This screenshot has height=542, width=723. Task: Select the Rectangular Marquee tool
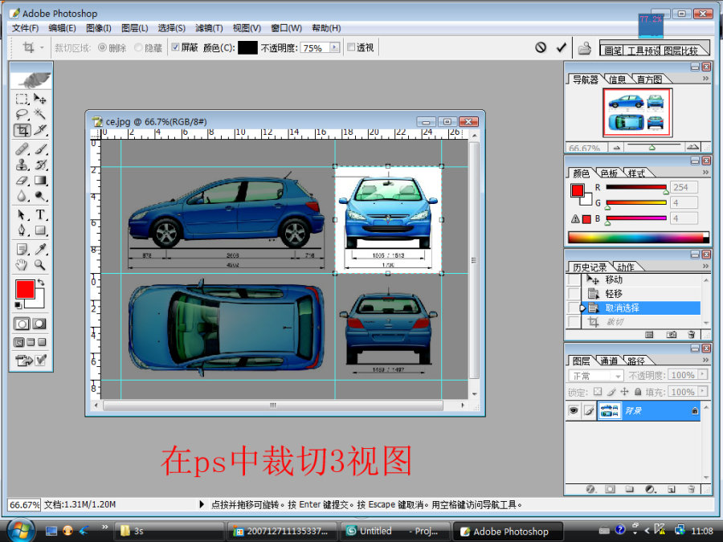click(x=21, y=99)
